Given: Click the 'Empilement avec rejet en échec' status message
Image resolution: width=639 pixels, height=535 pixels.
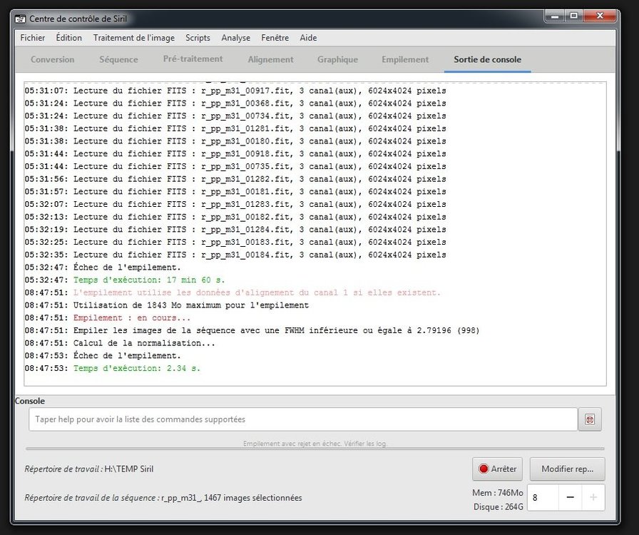Looking at the screenshot, I should pyautogui.click(x=315, y=443).
